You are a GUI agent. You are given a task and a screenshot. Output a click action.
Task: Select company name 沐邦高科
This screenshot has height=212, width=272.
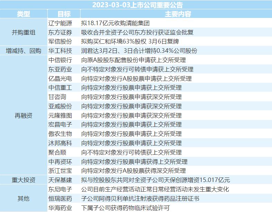(x=60, y=143)
